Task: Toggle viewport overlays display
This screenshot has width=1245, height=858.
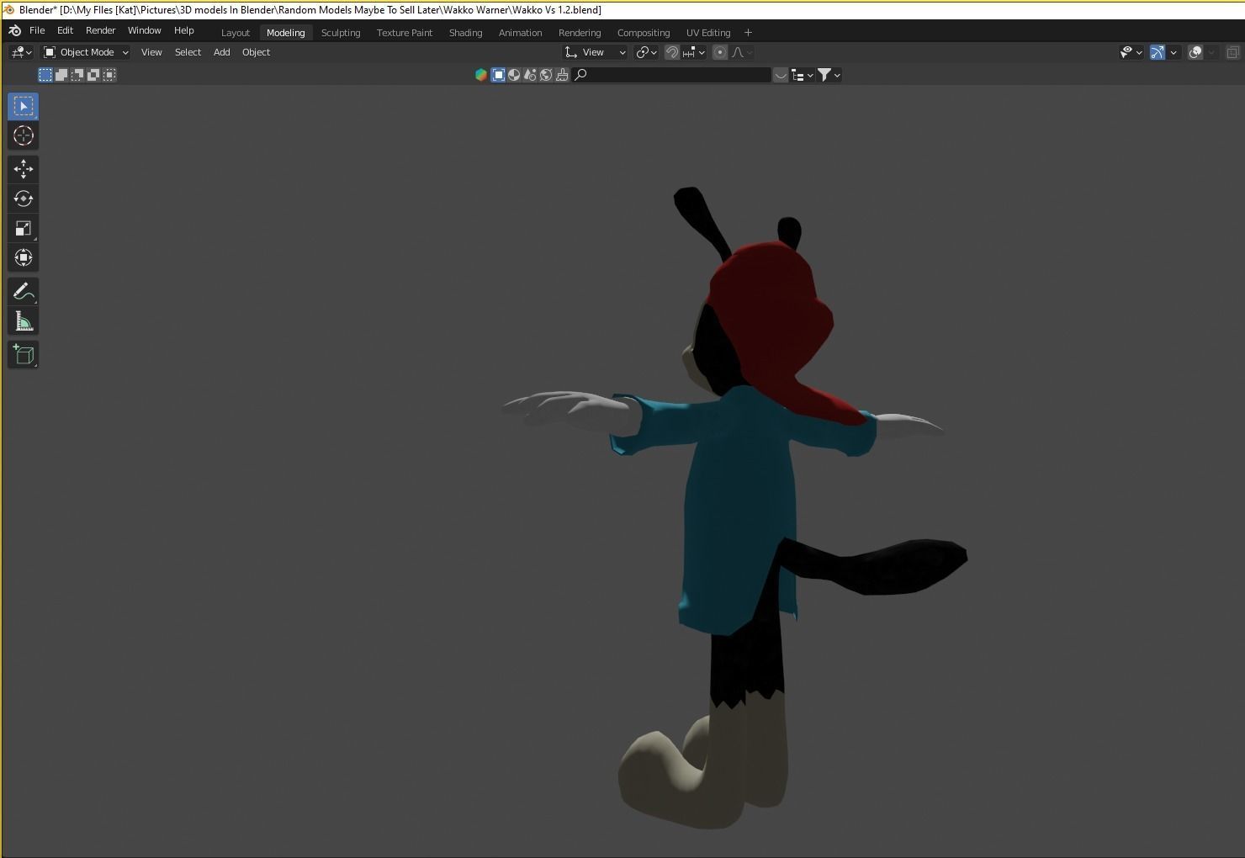Action: click(x=1195, y=52)
